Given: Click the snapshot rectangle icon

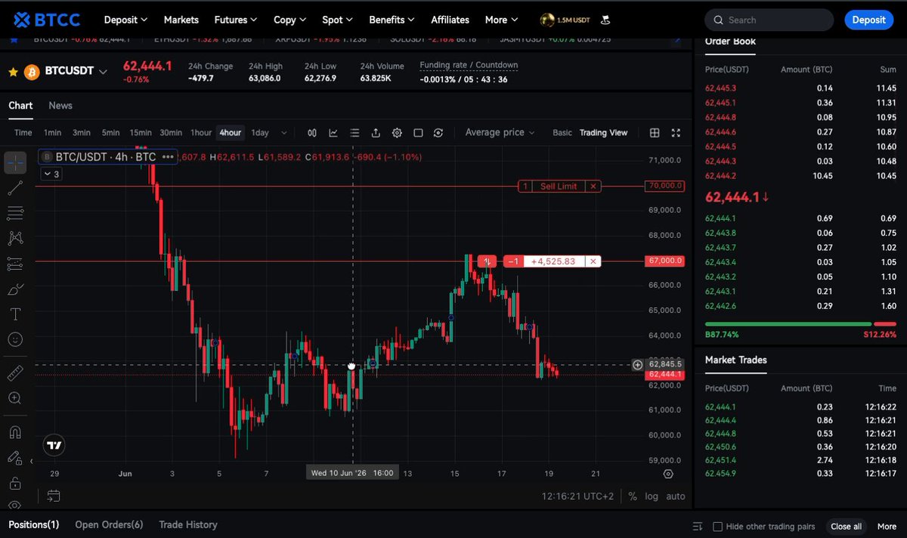Looking at the screenshot, I should click(x=418, y=133).
